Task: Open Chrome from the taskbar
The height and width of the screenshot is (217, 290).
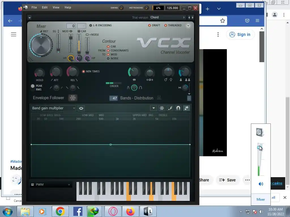Action: coord(60,211)
